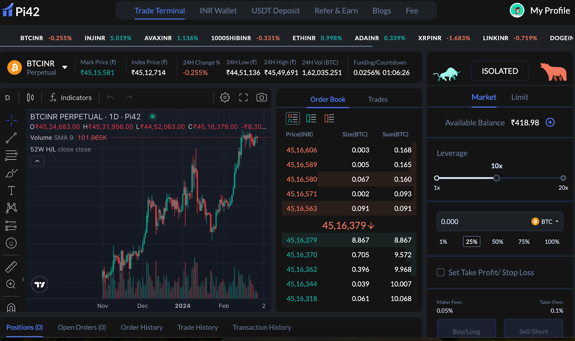Change the candlestick chart style
The image size is (575, 341).
pyautogui.click(x=31, y=97)
